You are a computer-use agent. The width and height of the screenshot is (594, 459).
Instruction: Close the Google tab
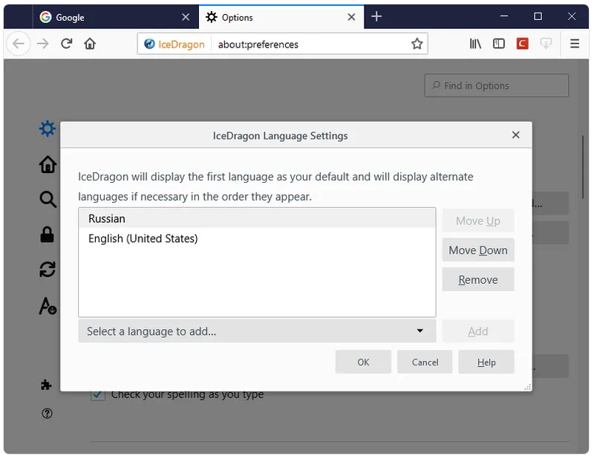coord(186,17)
